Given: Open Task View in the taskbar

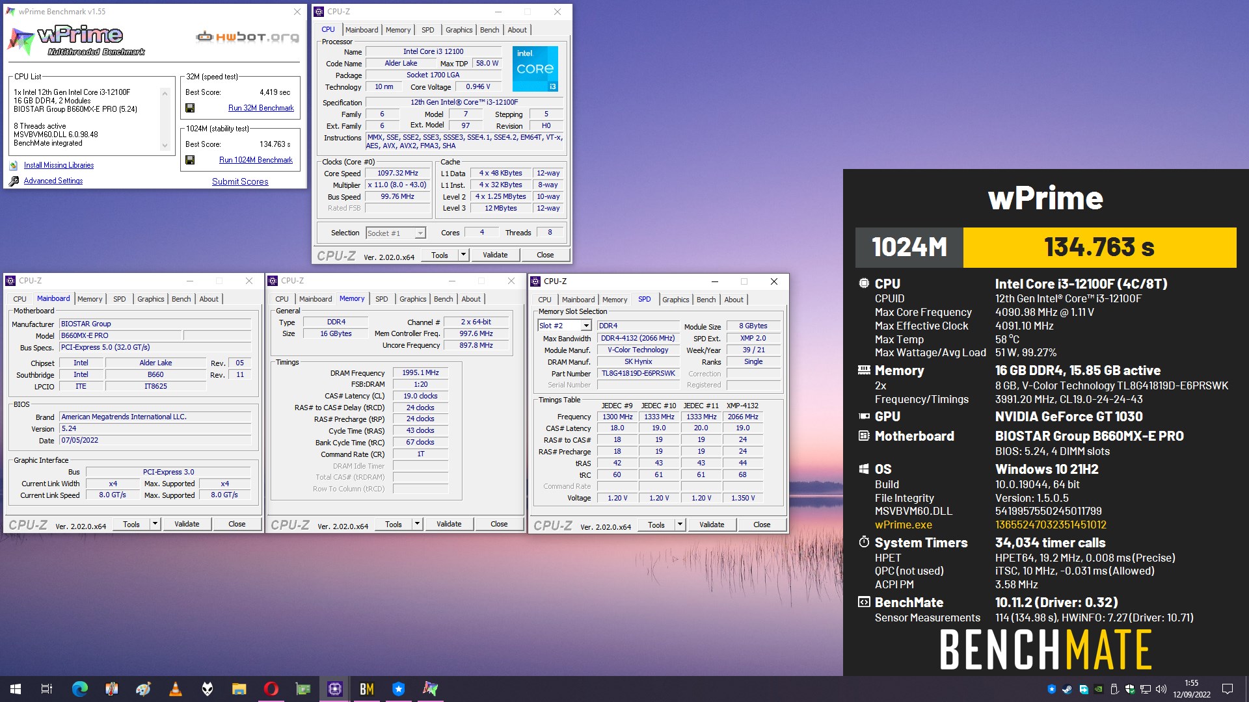Looking at the screenshot, I should coord(47,689).
